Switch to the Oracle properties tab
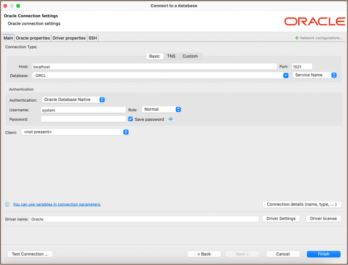Viewport: 348px width, 265px height. tap(33, 38)
